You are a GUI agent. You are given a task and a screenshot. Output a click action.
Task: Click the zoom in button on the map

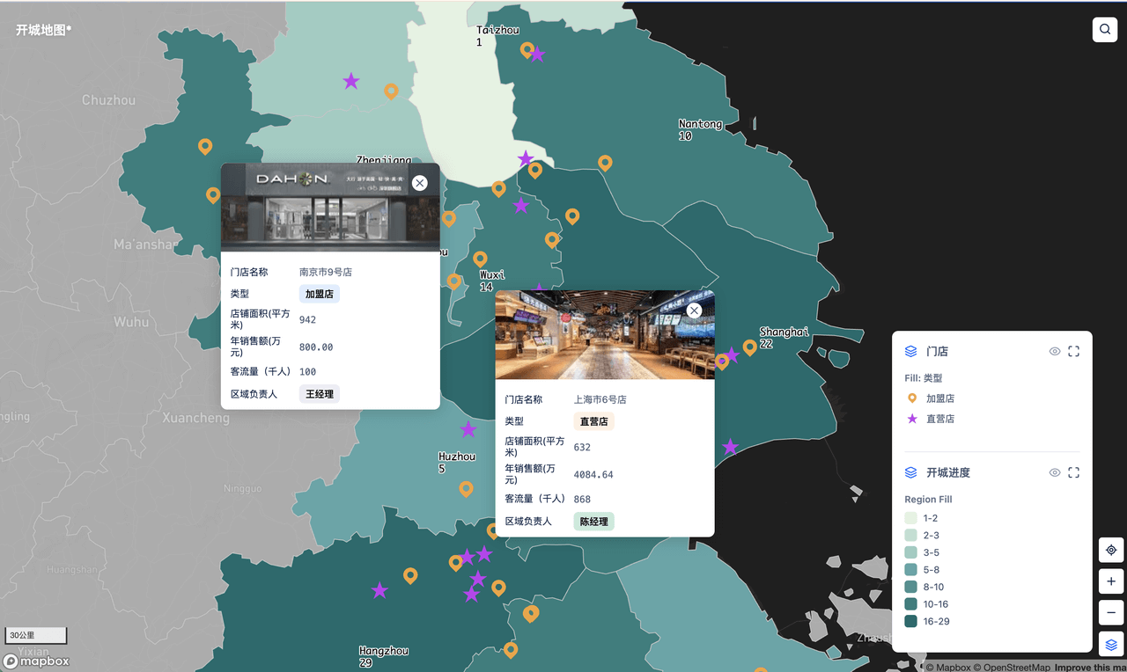[1110, 581]
